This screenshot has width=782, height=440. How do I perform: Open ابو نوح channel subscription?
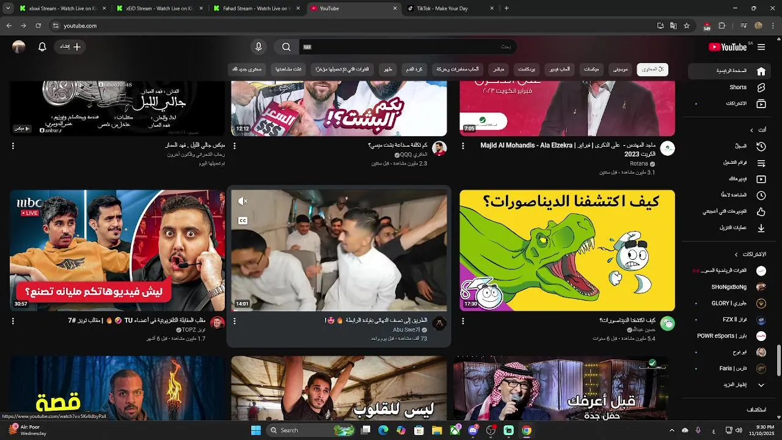point(729,352)
